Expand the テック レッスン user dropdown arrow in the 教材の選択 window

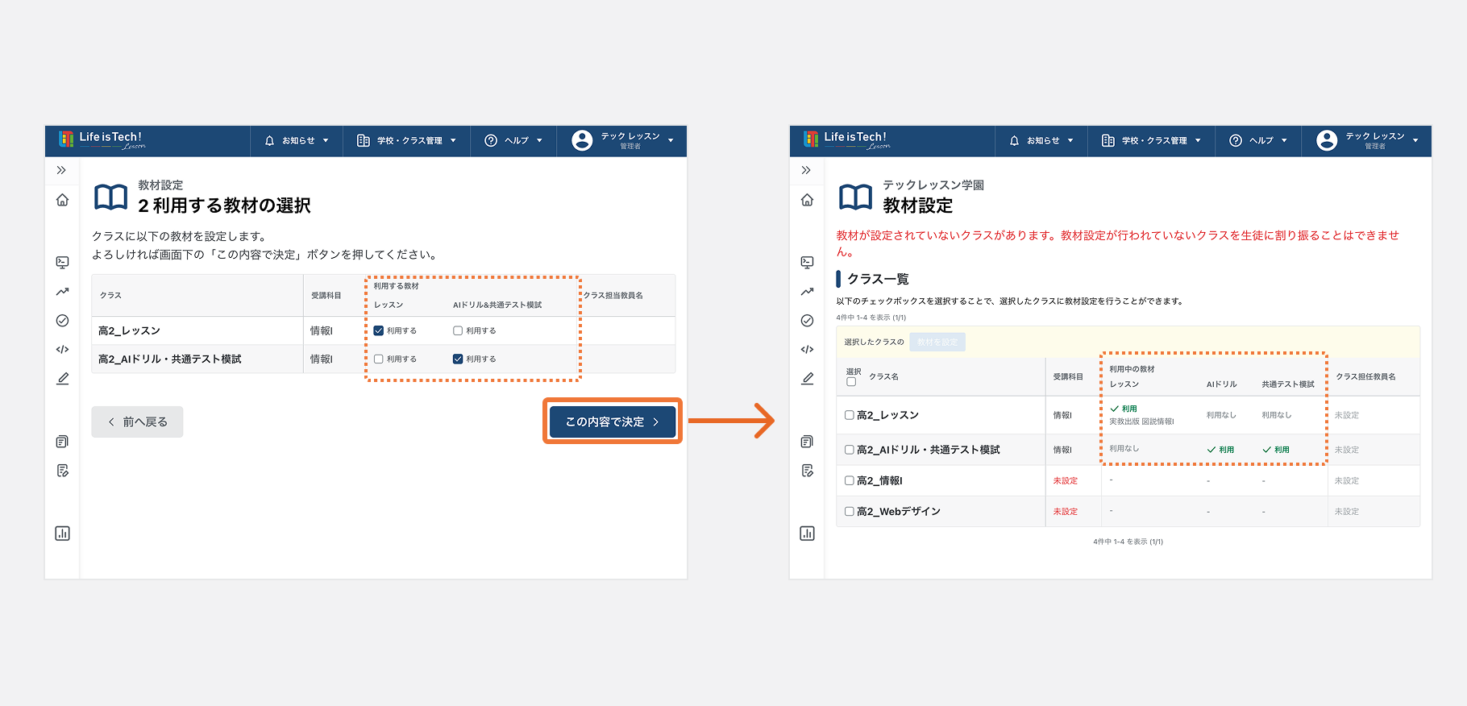click(x=671, y=141)
